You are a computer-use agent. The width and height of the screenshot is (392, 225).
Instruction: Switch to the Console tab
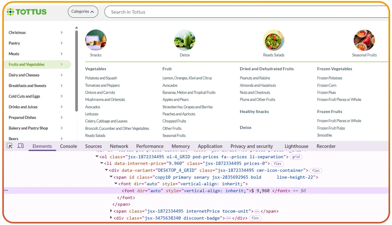tap(68, 146)
